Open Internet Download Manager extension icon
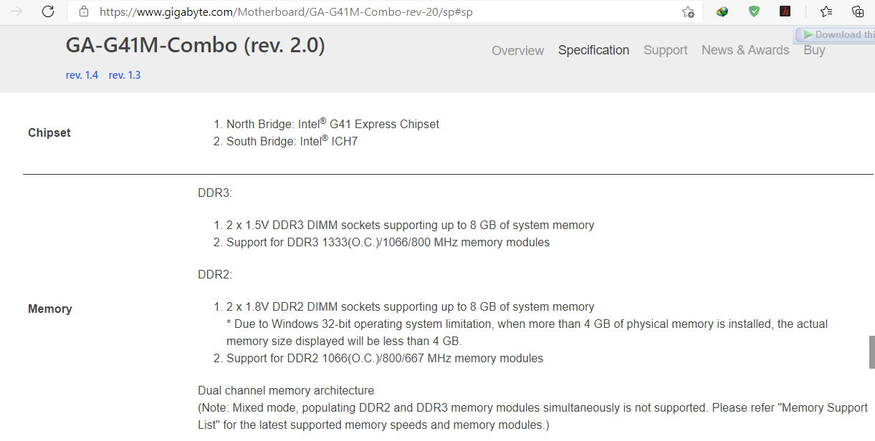The image size is (875, 441). click(722, 11)
